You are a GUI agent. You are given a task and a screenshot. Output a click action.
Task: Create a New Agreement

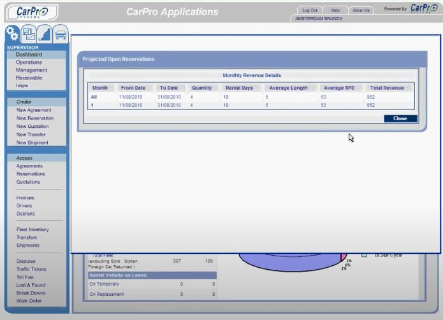[34, 110]
